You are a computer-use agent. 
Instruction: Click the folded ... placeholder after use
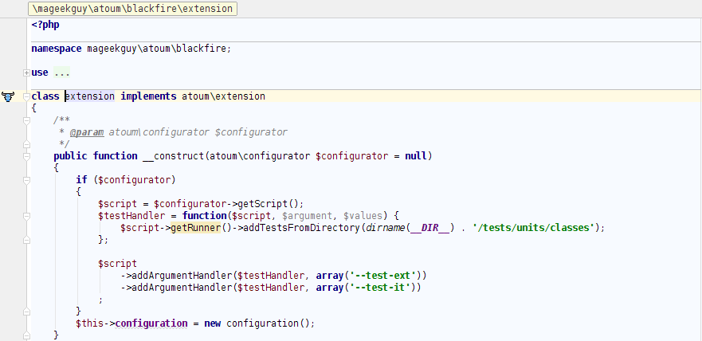[62, 73]
